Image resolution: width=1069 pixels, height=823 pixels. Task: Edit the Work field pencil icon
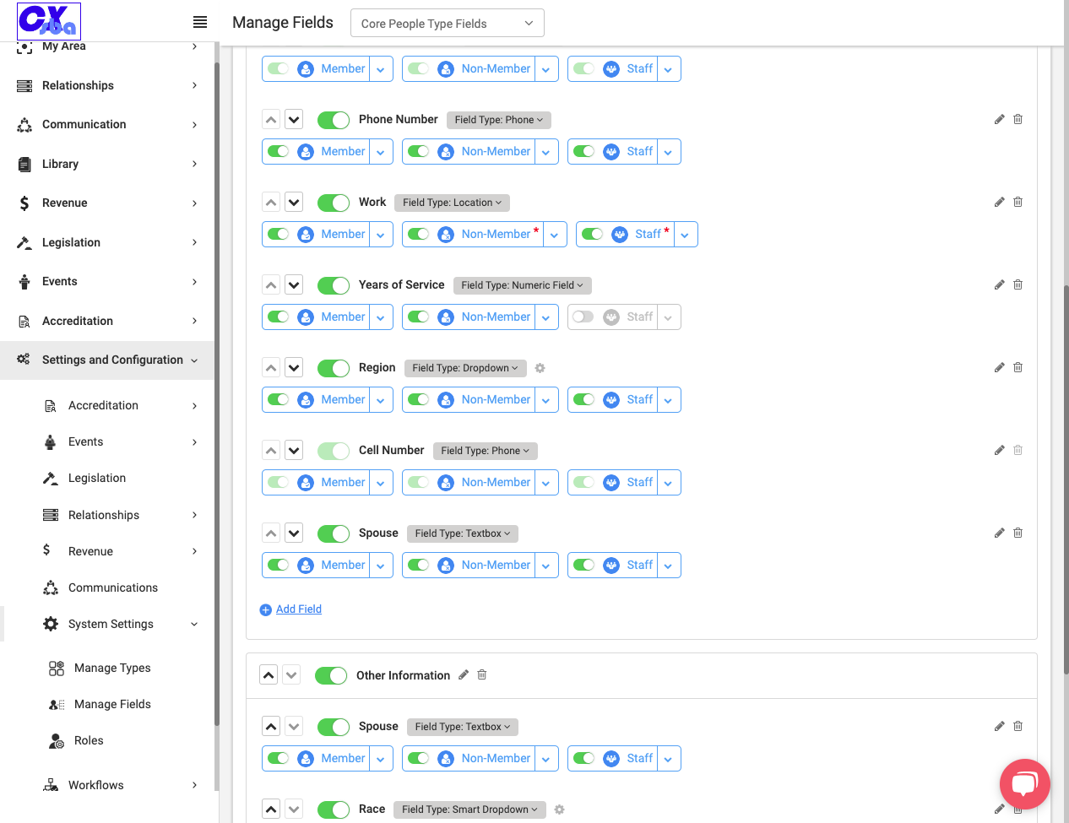(999, 202)
